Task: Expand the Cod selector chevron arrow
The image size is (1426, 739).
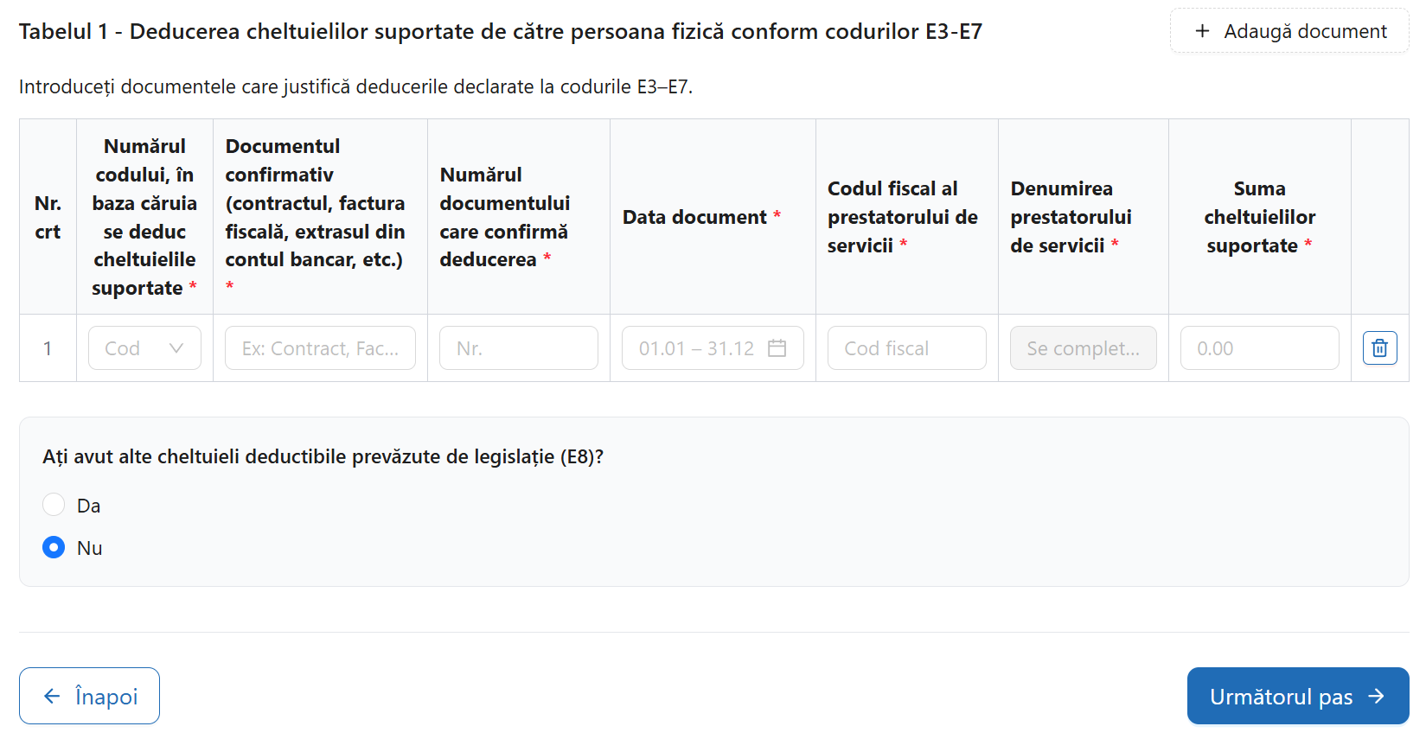Action: click(176, 348)
